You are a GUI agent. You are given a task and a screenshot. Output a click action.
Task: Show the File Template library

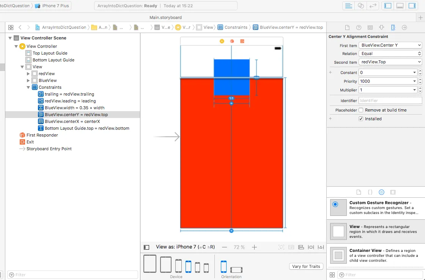click(359, 192)
